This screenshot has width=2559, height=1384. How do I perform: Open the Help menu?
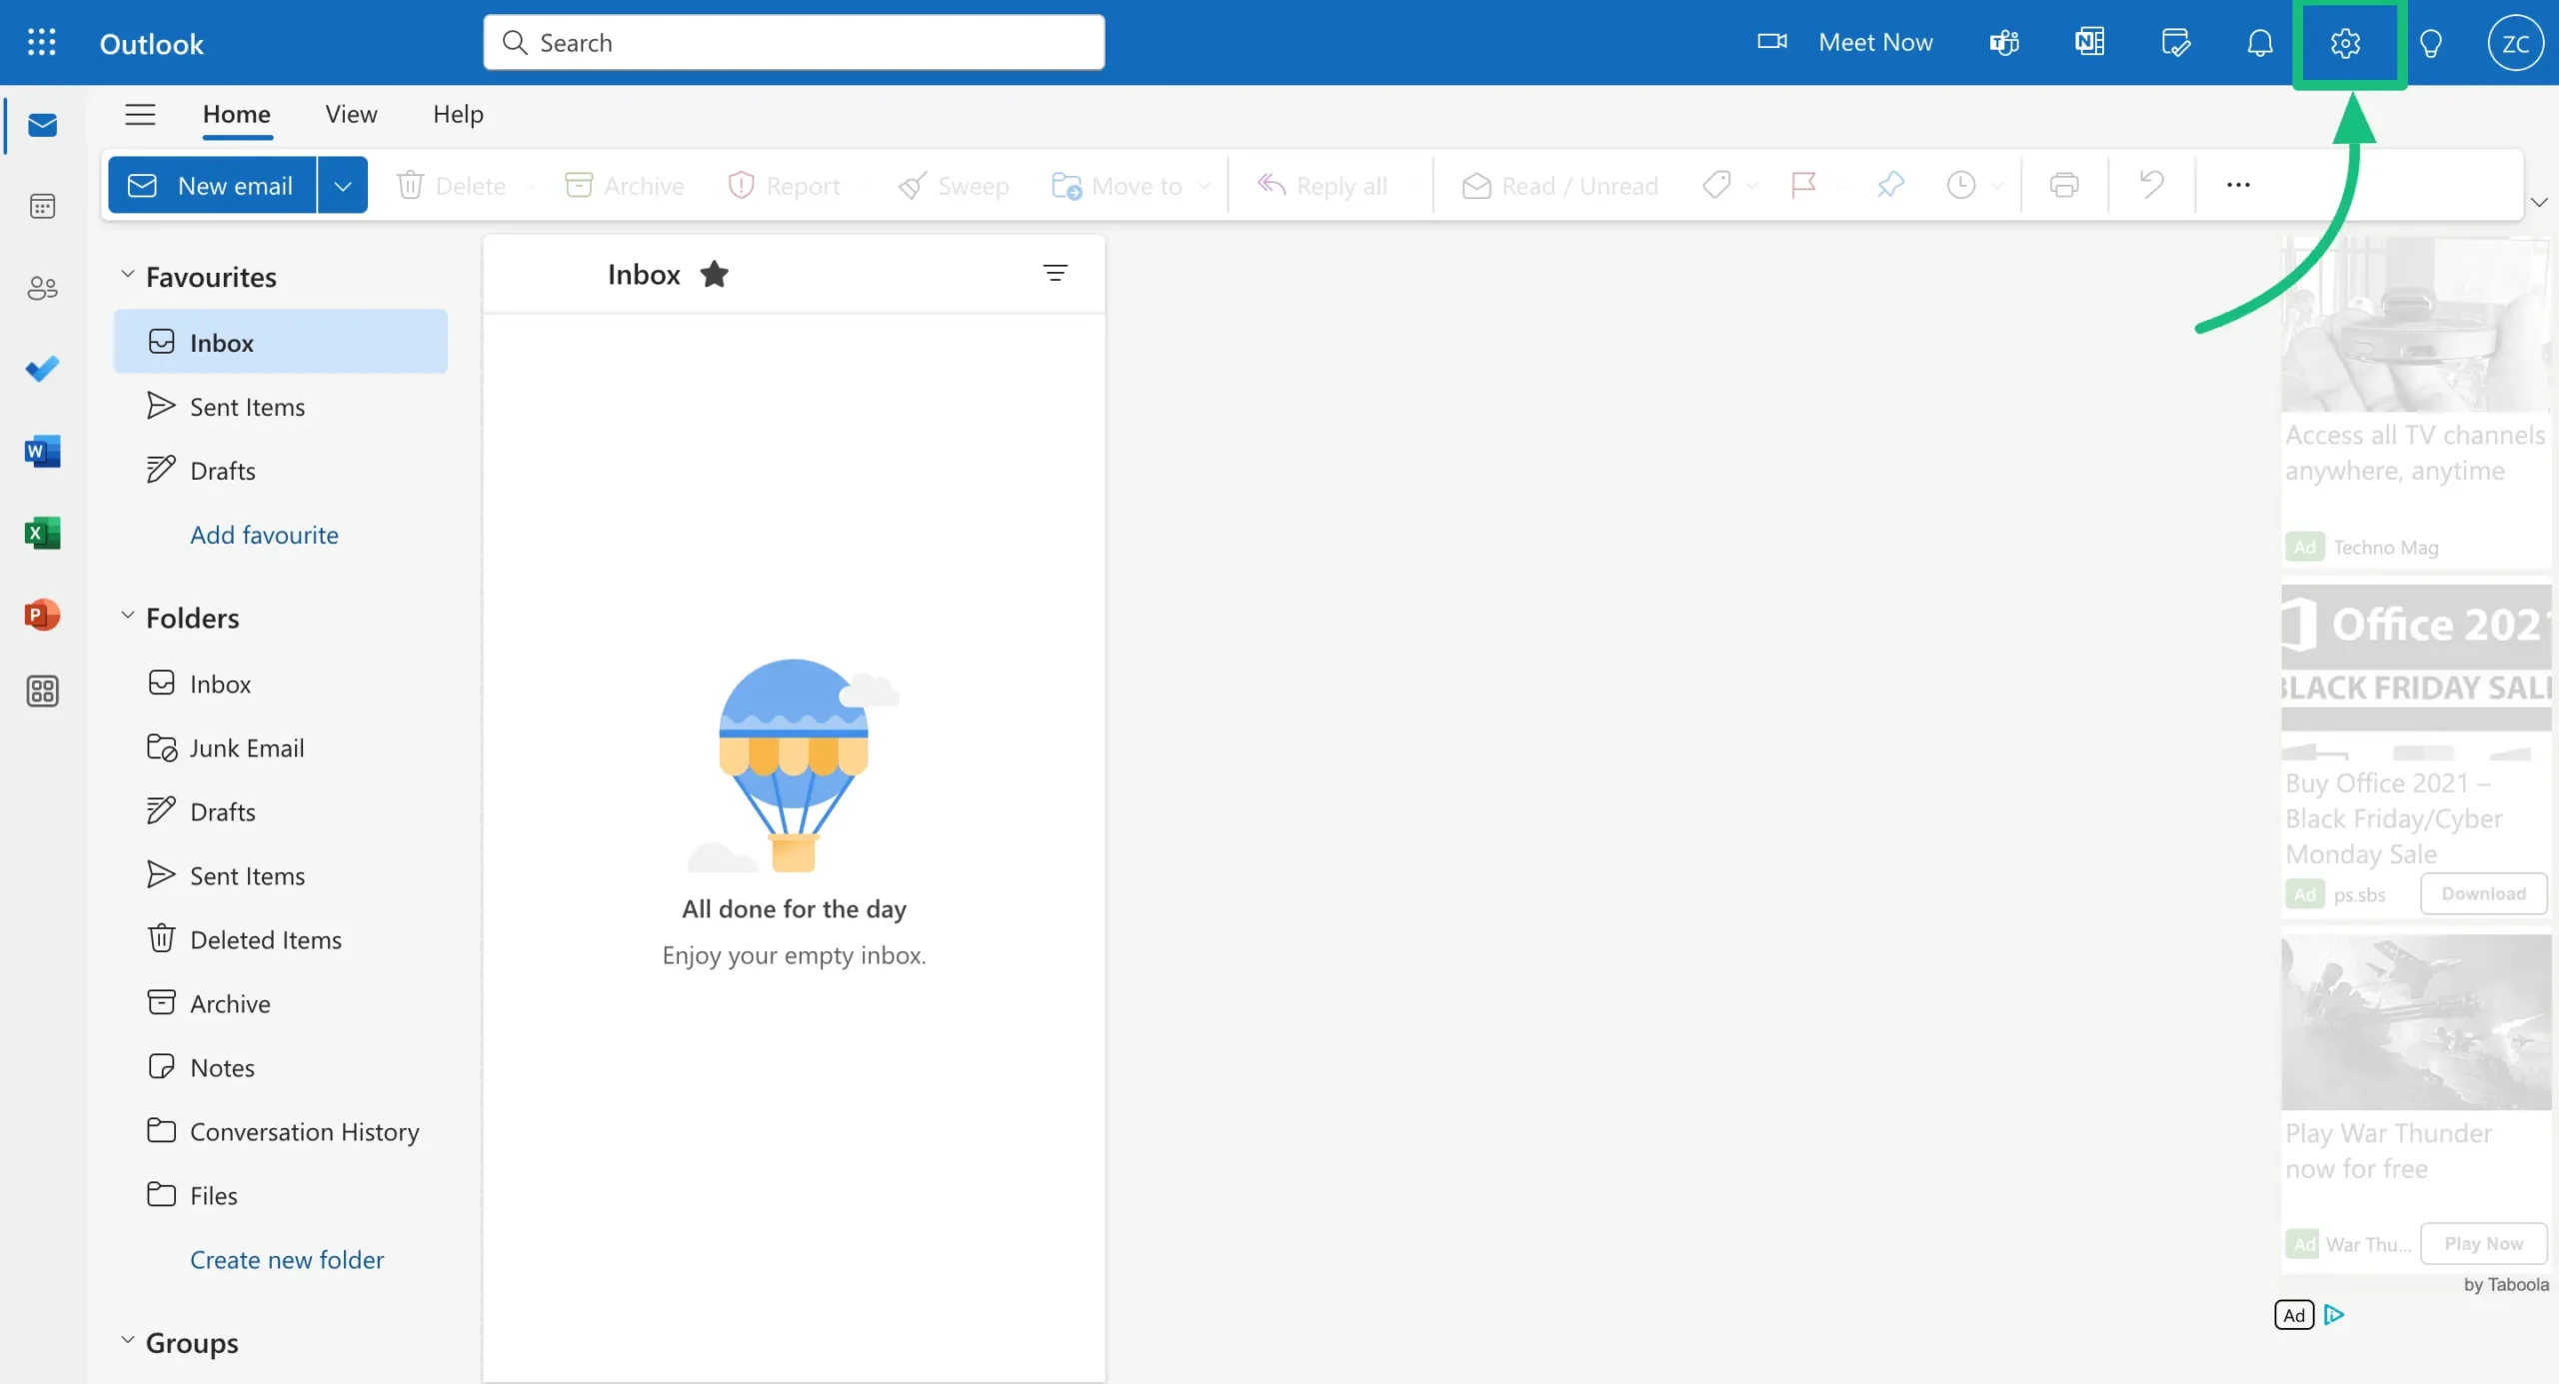click(x=457, y=114)
